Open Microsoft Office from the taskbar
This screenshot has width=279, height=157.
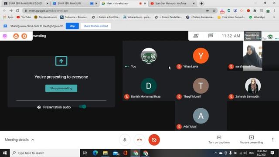(x=125, y=153)
